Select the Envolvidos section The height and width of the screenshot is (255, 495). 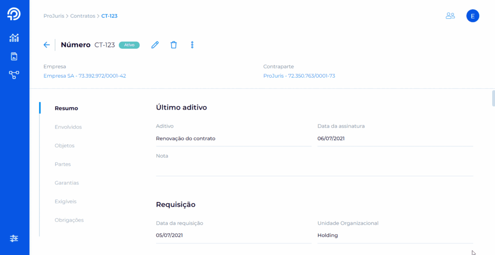click(x=68, y=127)
